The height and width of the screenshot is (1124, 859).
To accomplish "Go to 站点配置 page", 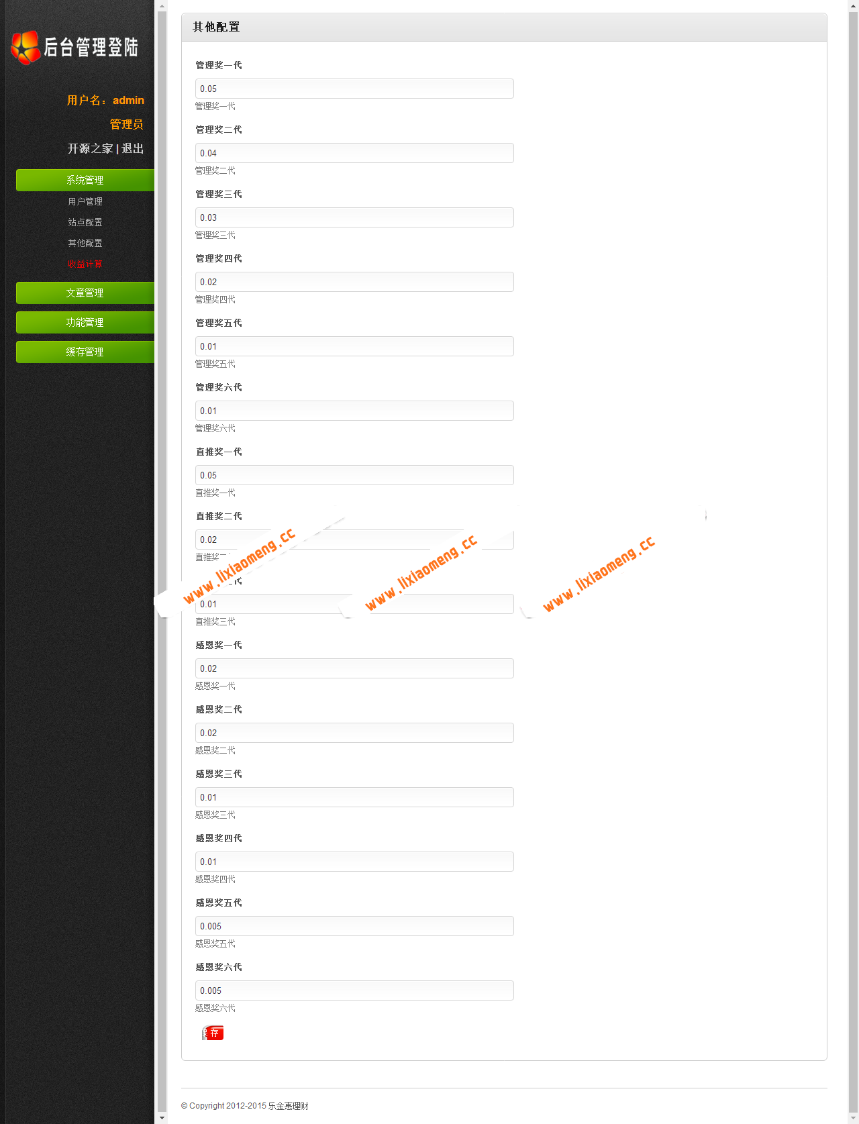I will tap(85, 222).
